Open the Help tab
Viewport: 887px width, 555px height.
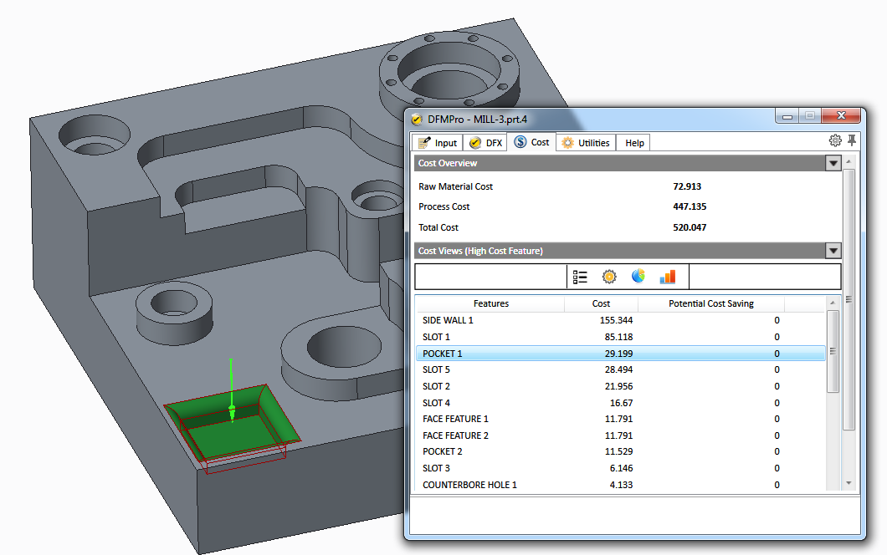pos(634,143)
